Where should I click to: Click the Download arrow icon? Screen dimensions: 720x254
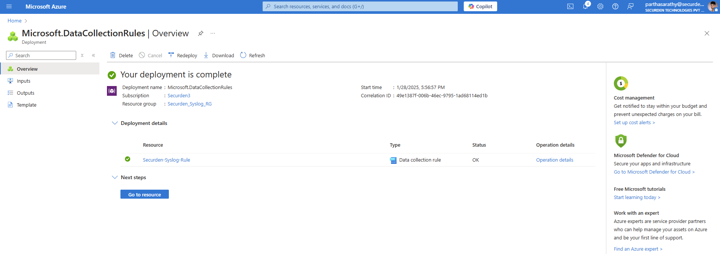pos(206,55)
